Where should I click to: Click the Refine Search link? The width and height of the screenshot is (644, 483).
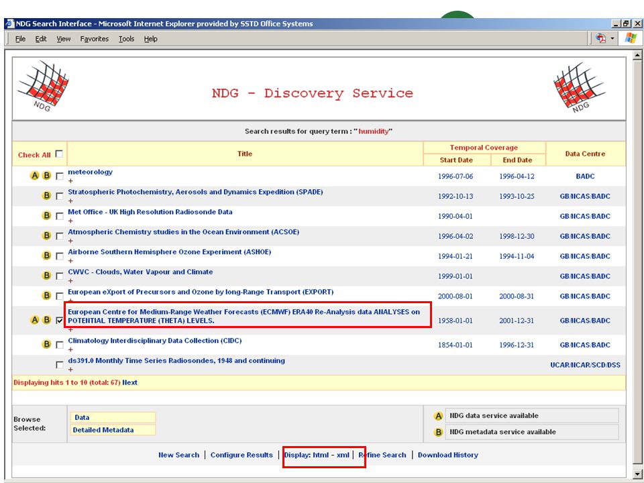pos(382,455)
